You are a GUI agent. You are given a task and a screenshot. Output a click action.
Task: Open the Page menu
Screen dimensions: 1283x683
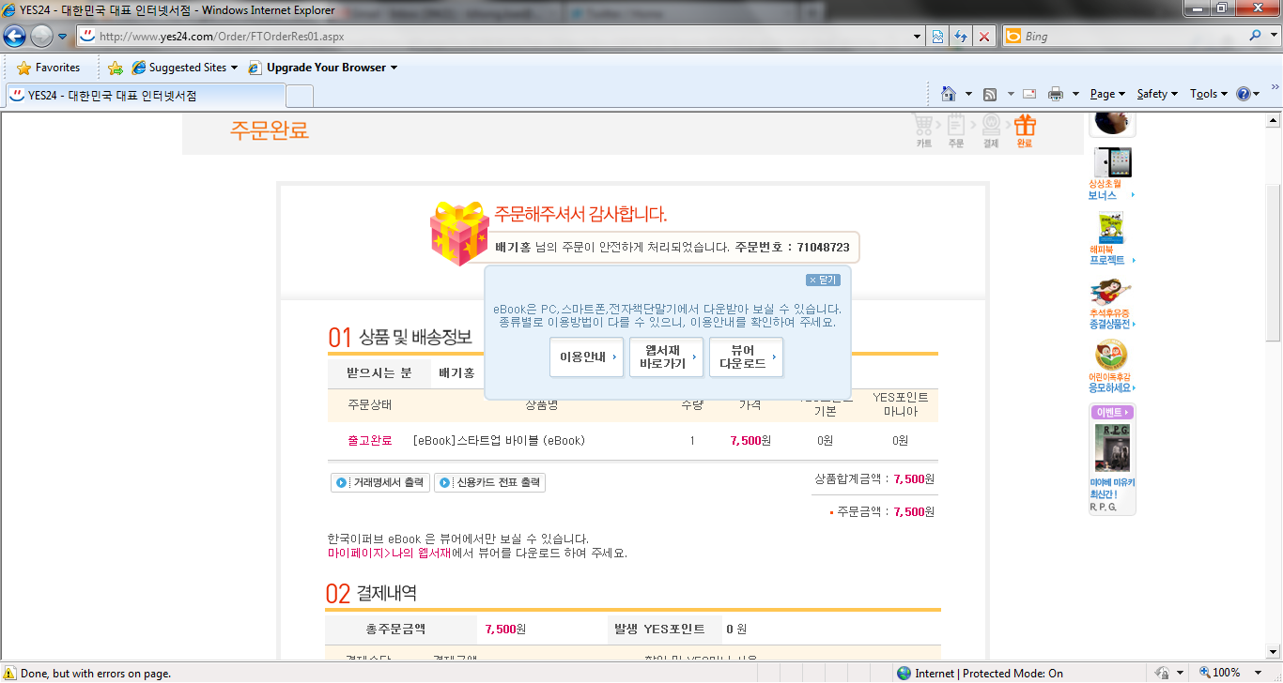coord(1107,94)
